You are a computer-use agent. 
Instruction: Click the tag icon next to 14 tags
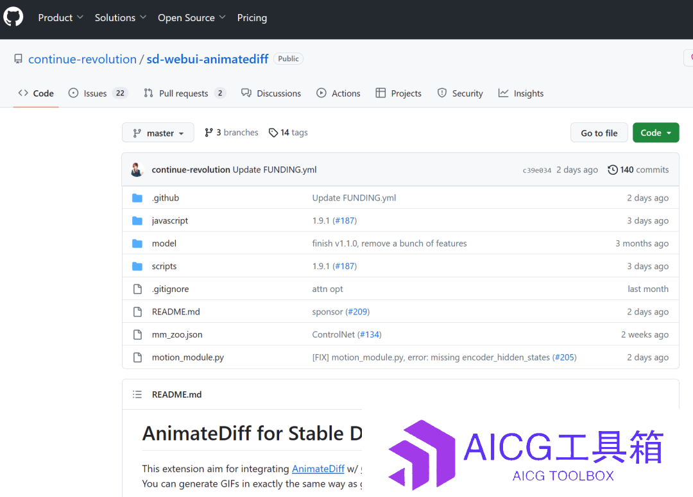[x=273, y=133]
